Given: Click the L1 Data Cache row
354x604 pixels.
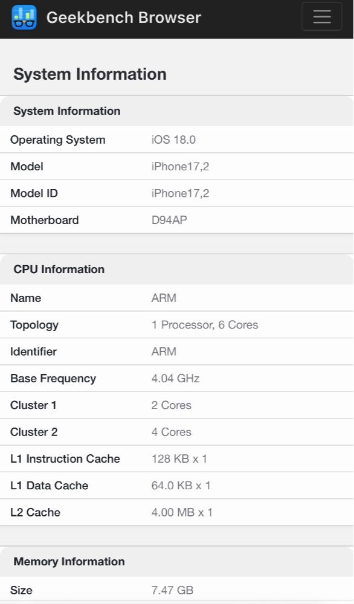Looking at the screenshot, I should click(x=177, y=486).
